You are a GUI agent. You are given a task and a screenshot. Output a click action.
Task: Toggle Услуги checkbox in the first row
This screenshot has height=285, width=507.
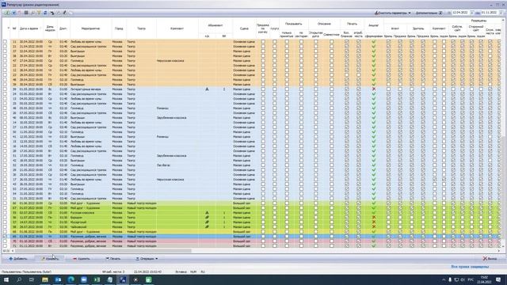(275, 41)
